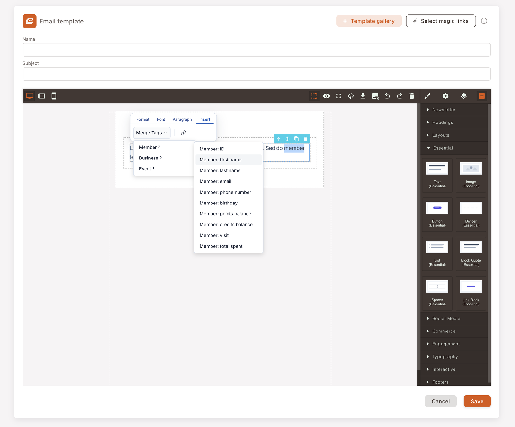Save the email template

point(477,401)
